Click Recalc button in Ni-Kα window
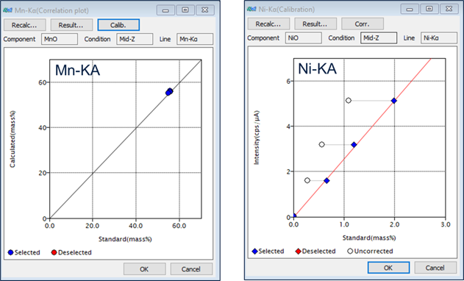Viewport: 464px width, 281px height. click(268, 24)
